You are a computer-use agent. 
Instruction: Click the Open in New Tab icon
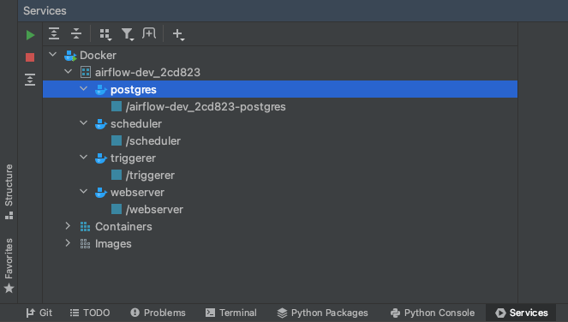click(x=149, y=33)
